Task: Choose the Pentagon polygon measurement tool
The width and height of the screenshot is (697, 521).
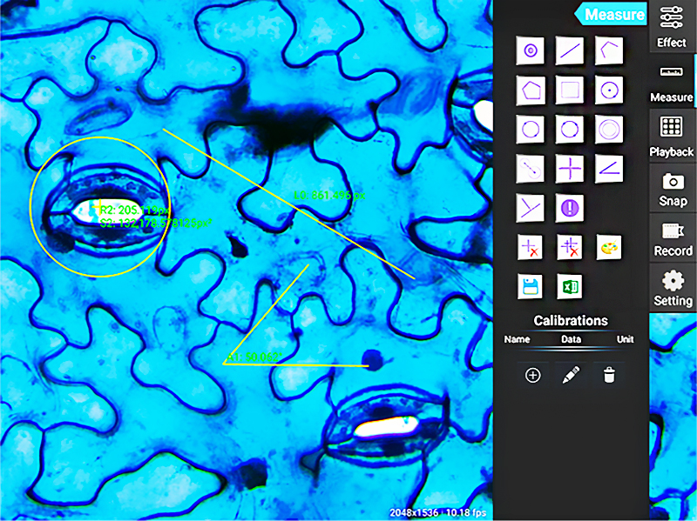Action: tap(531, 90)
